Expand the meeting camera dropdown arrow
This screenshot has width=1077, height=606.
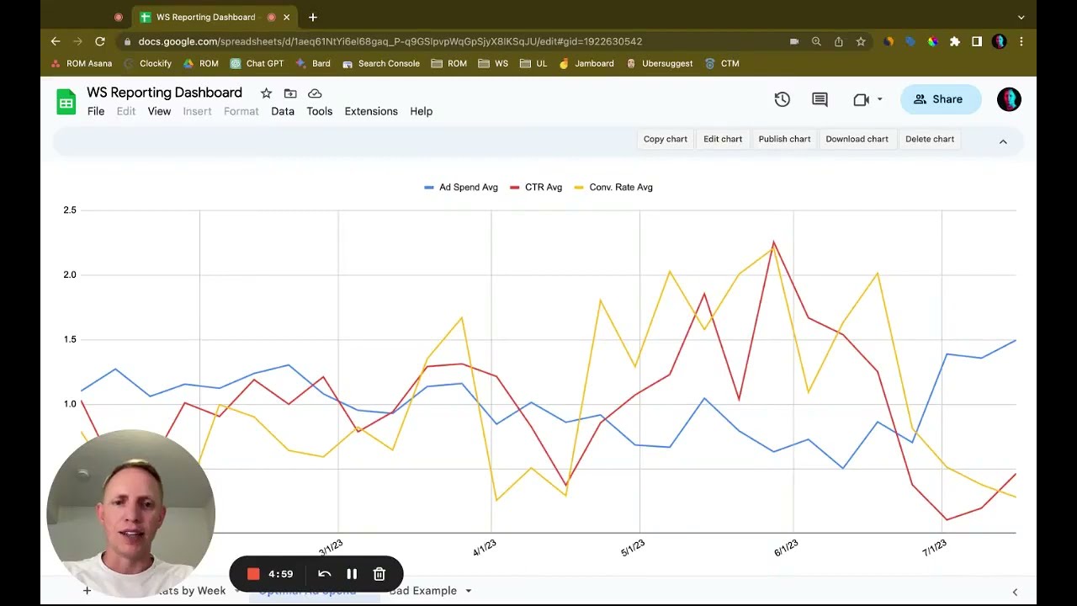(880, 99)
